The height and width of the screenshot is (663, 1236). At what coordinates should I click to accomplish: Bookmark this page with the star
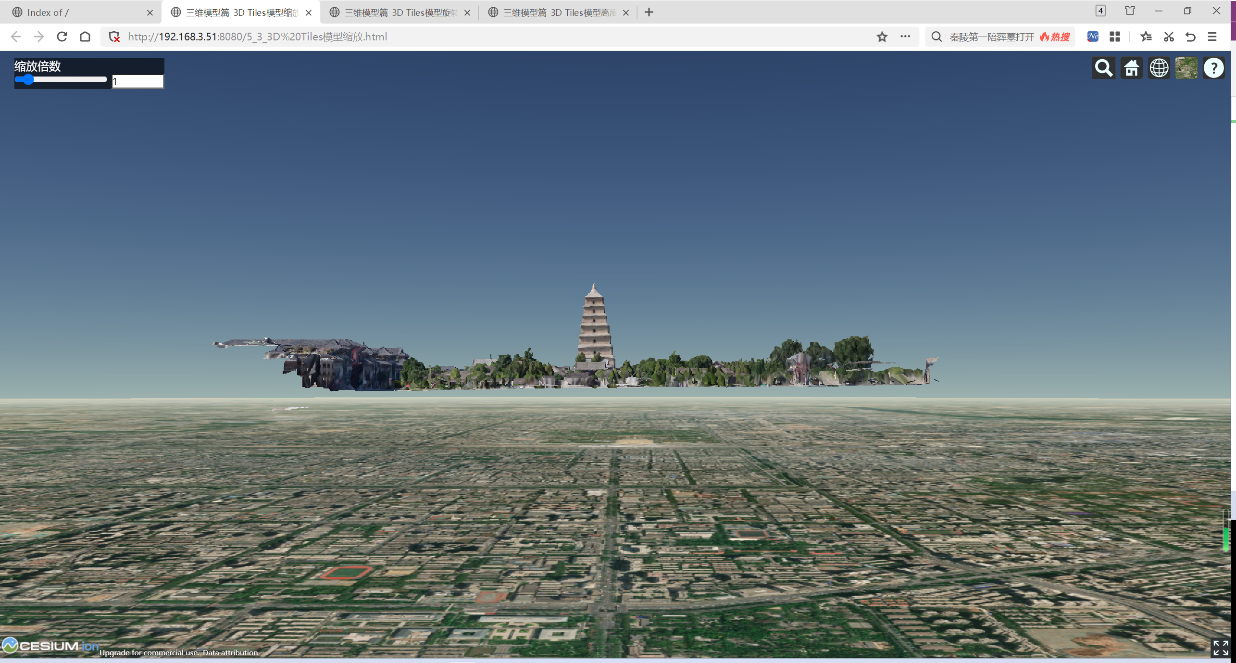point(882,37)
